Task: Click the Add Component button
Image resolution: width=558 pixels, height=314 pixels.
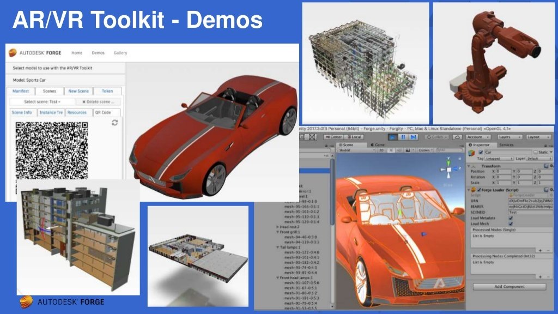Action: click(x=510, y=287)
